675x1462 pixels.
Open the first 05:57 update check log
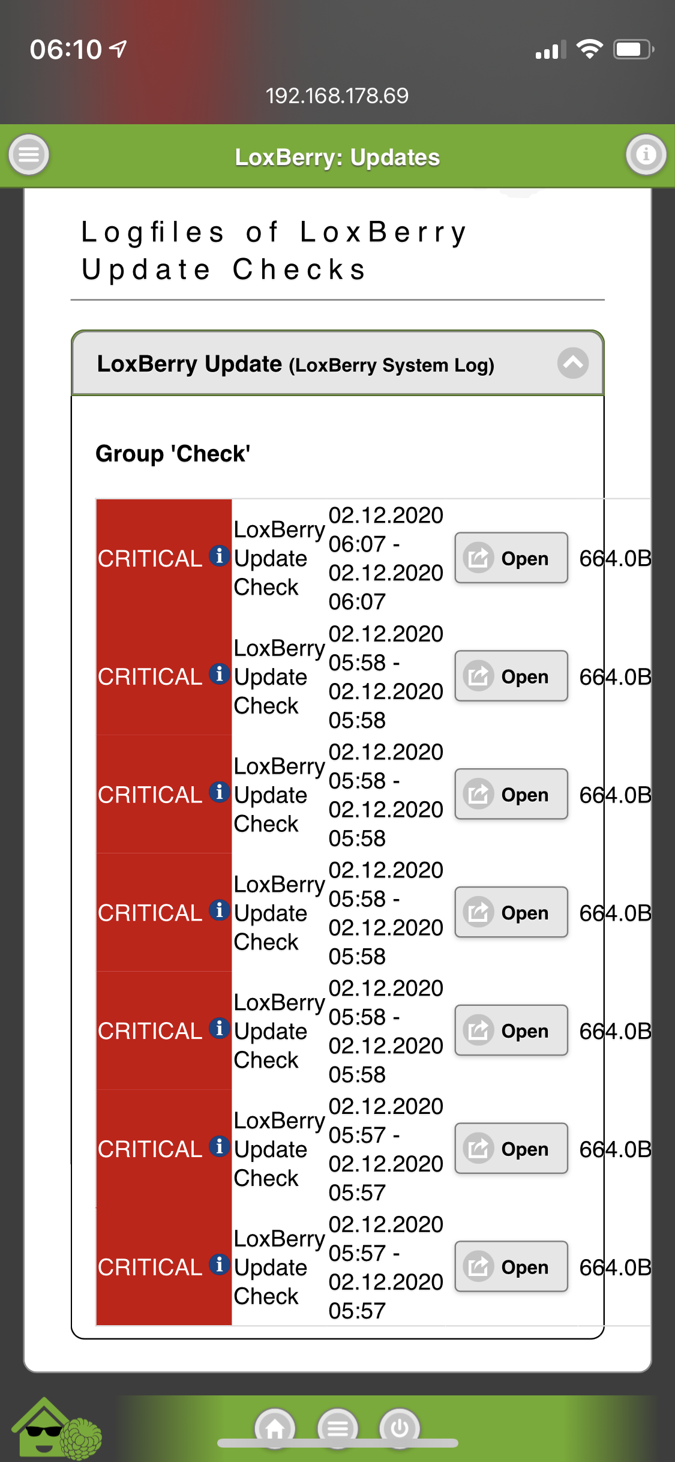(511, 1149)
